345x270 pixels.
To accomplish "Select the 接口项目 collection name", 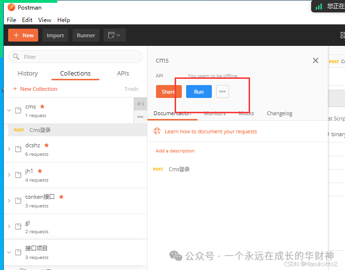I will click(x=36, y=248).
